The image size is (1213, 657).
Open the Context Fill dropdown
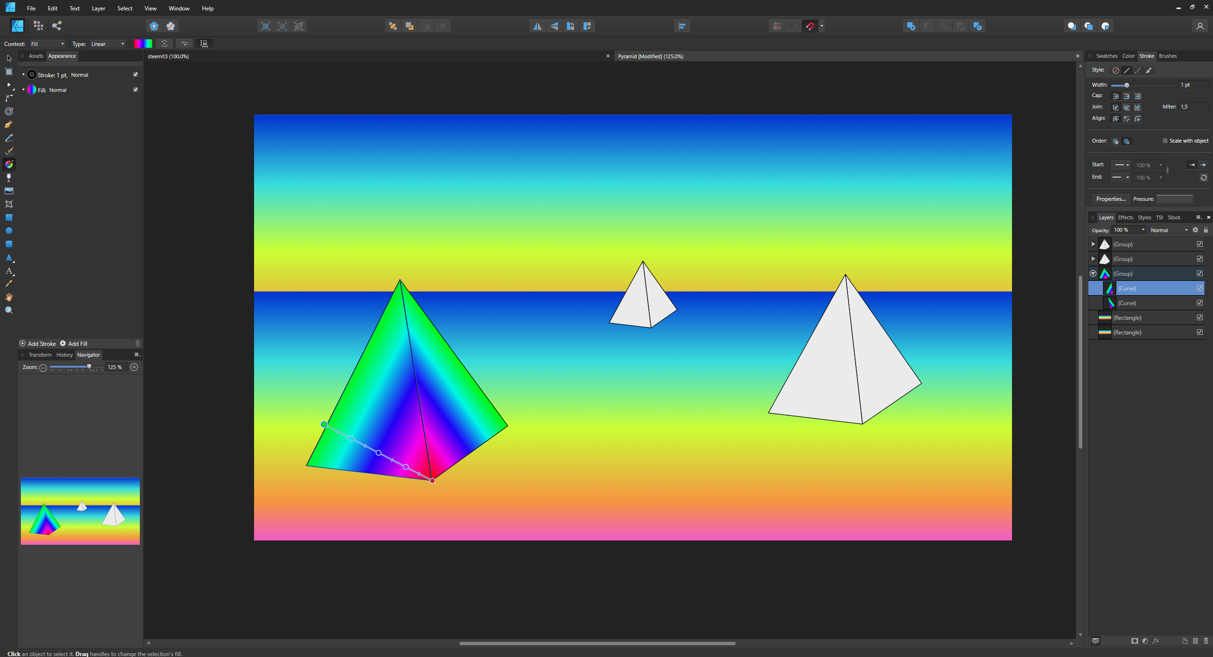tap(47, 44)
